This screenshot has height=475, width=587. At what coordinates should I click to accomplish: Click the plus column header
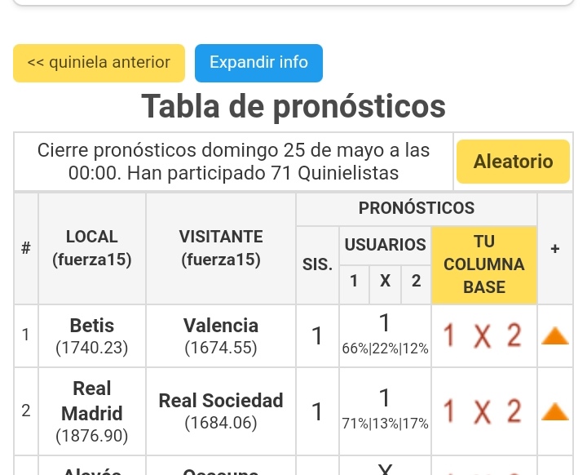click(555, 249)
